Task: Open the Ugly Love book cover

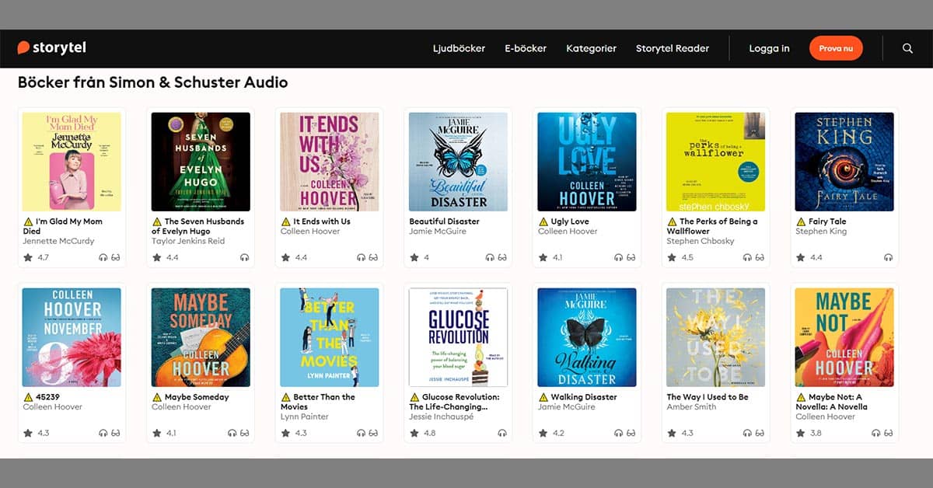Action: [587, 162]
